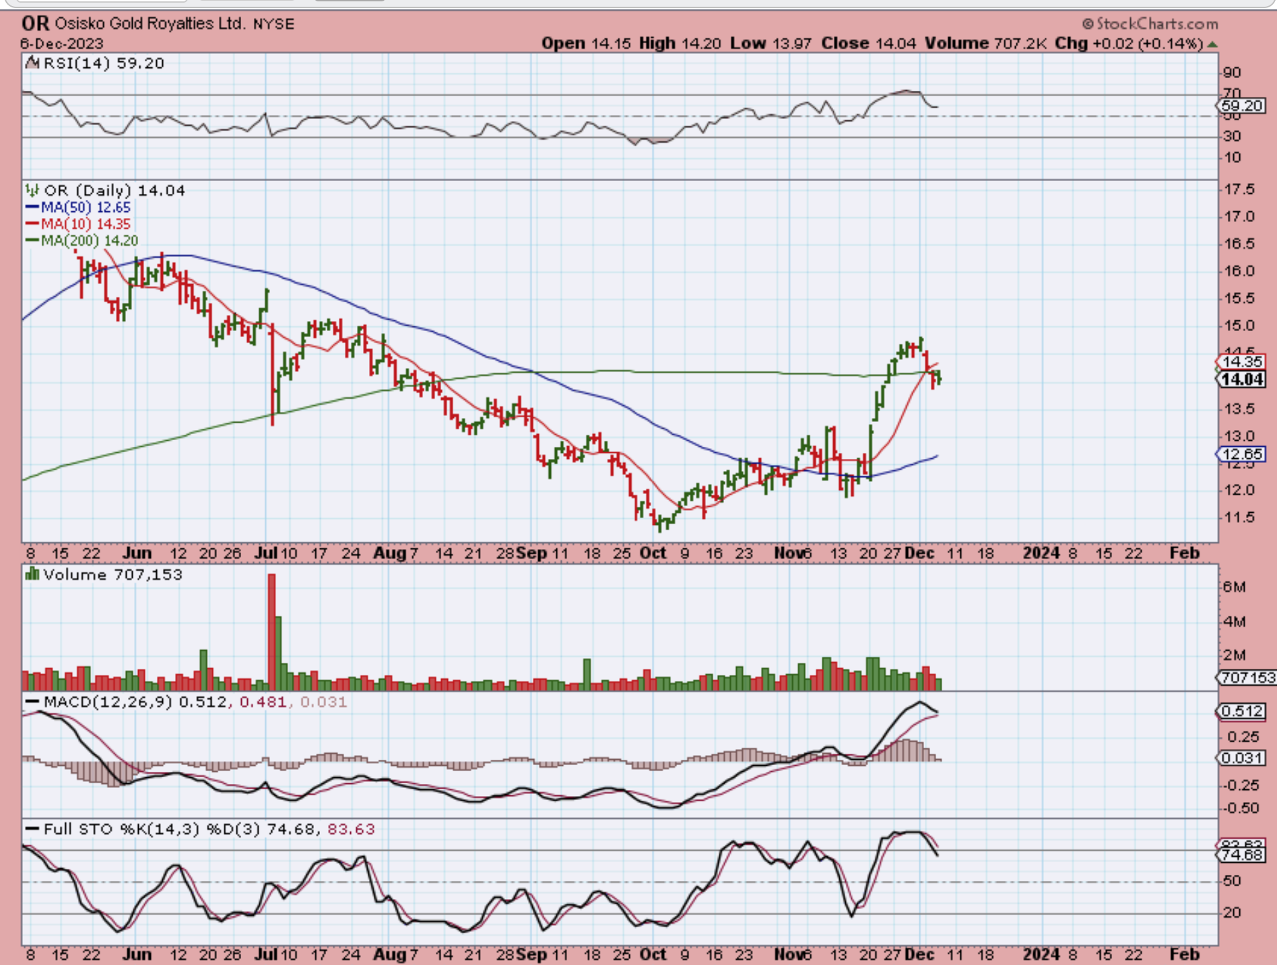
Task: Click the company name Osisko Gold Royalties Ltd.
Action: 150,24
